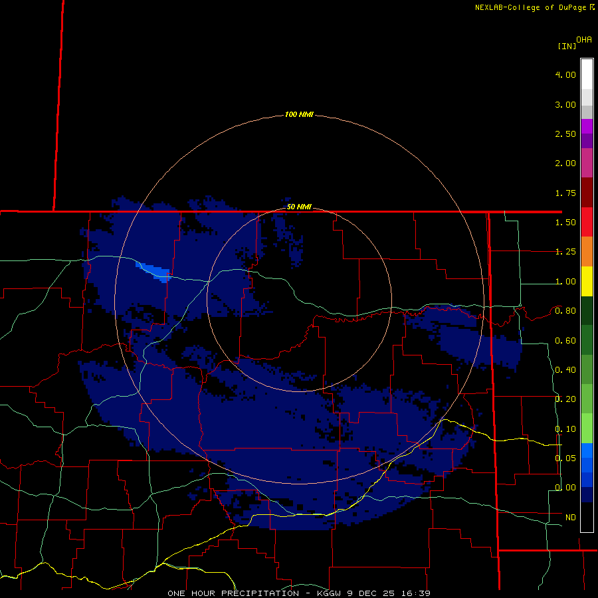Screen dimensions: 598x598
Task: Click the 3.00 legend value
Action: [565, 104]
